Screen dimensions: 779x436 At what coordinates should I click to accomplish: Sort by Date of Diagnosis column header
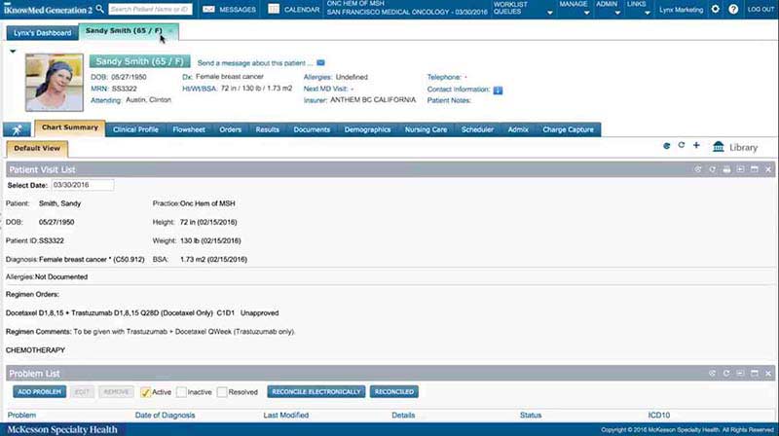(165, 416)
